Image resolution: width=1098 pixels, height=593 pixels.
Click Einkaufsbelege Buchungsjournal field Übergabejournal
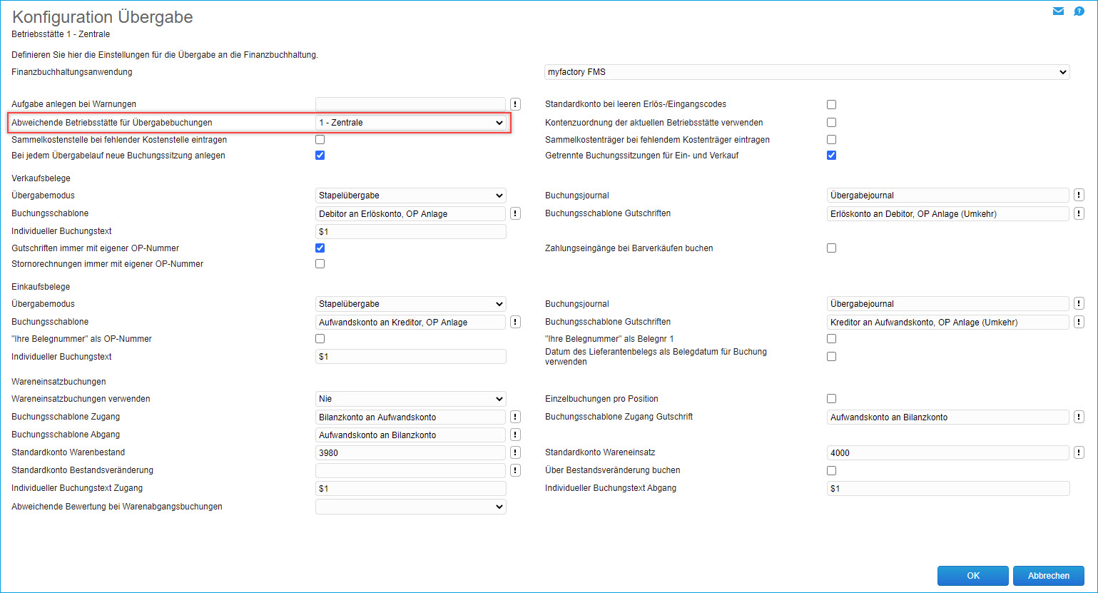coord(948,303)
